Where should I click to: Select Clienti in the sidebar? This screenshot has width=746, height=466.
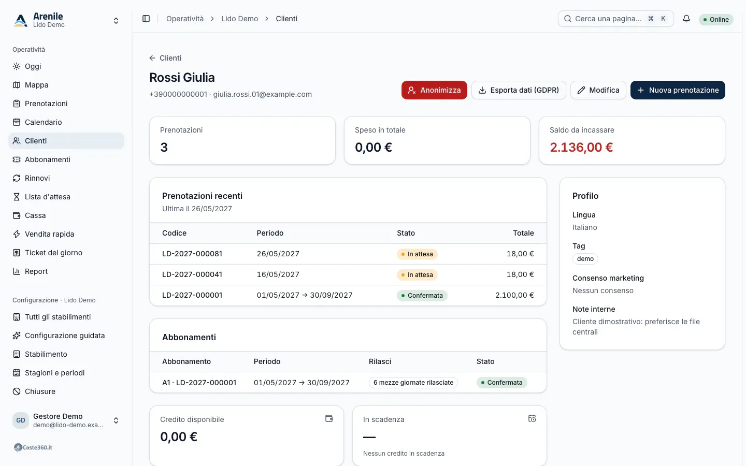coord(66,141)
